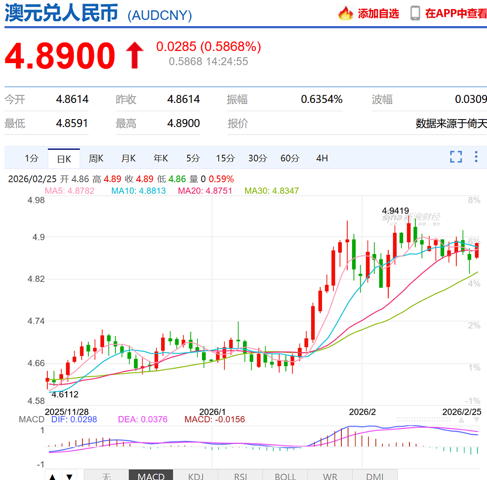The height and width of the screenshot is (480, 487).
Task: Click the 2026/2/25 date axis label
Action: point(462,412)
